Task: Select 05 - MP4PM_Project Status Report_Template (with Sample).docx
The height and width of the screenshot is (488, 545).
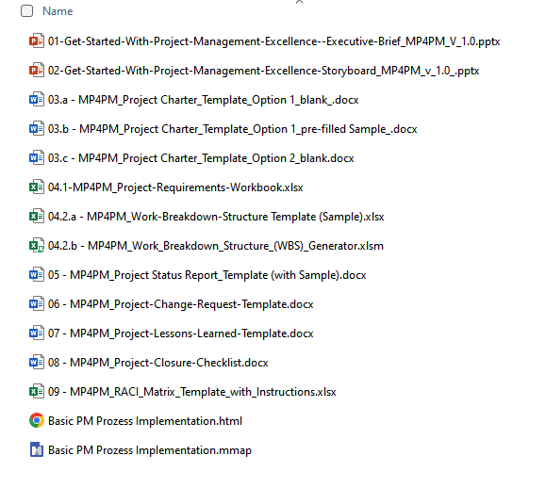Action: point(207,275)
